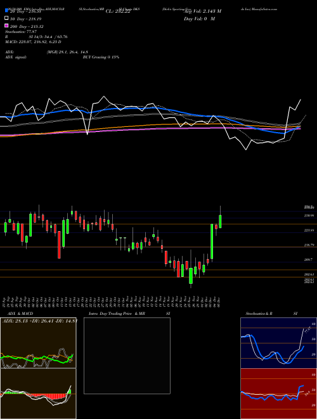Image resolution: width=317 pixels, height=419 pixels.
Task: Click the blue 20 Day legend swatch
Action: [x=6, y=11]
